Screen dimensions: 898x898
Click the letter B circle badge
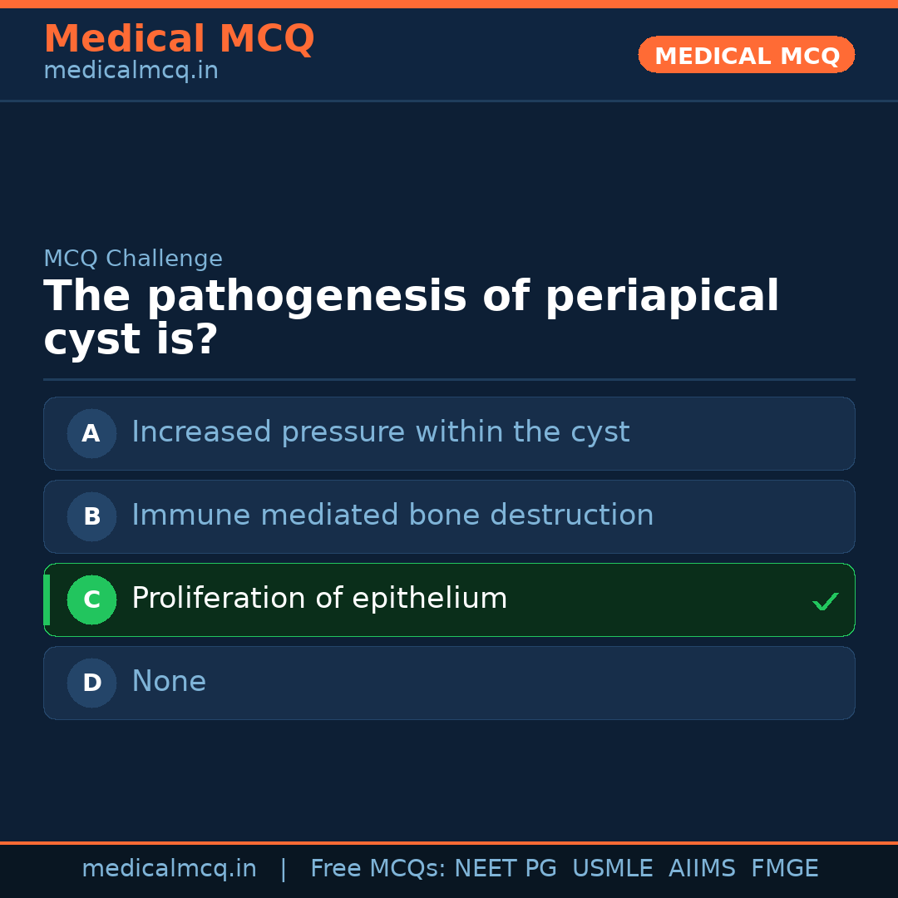(x=91, y=516)
